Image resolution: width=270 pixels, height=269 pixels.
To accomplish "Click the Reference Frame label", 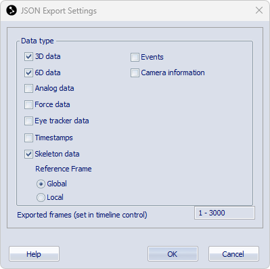I will [x=64, y=169].
